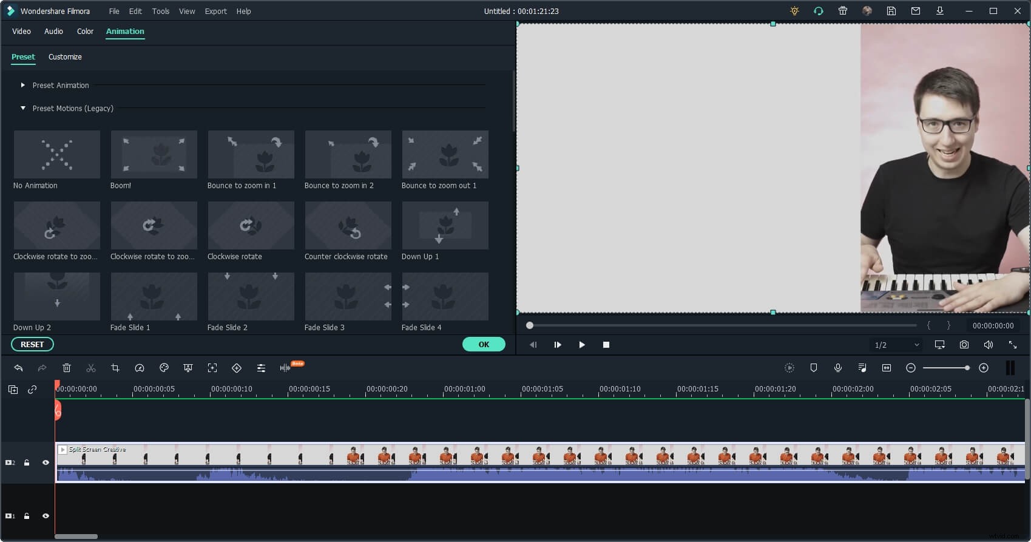Click the redo arrow in timeline toolbar
This screenshot has height=542, width=1031.
pyautogui.click(x=42, y=368)
